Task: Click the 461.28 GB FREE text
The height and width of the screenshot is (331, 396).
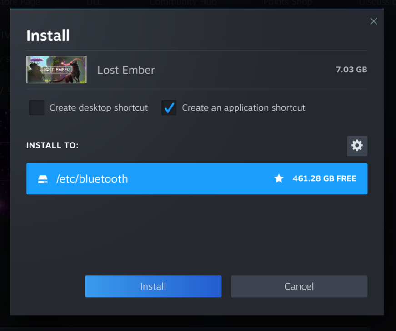Action: (x=324, y=178)
